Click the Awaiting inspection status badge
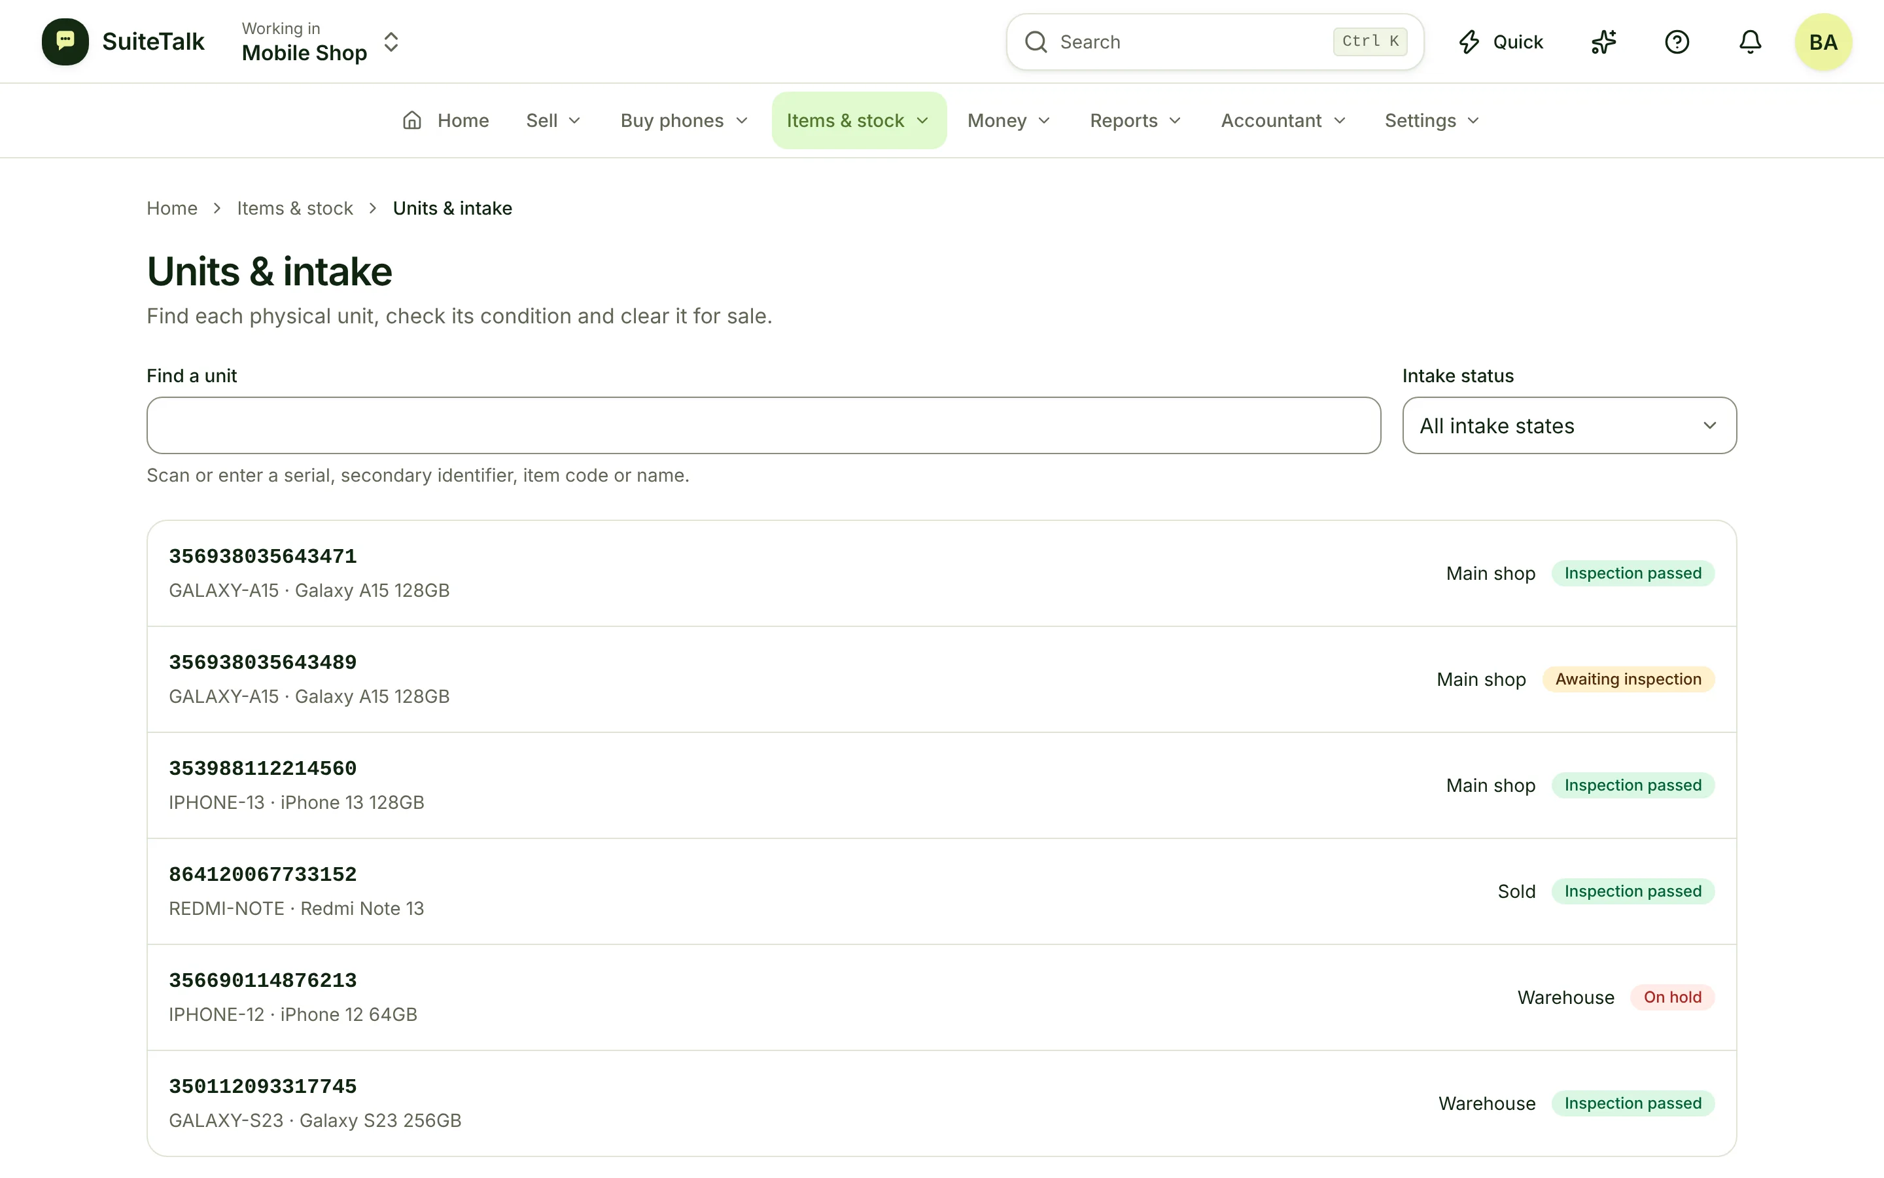This screenshot has width=1884, height=1178. [1628, 679]
